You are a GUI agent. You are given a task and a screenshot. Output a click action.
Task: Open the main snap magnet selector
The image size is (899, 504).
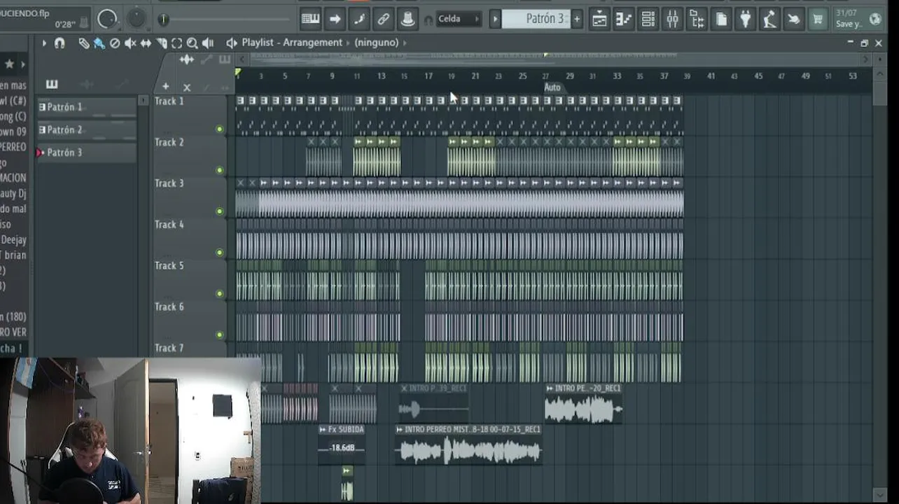pos(428,20)
